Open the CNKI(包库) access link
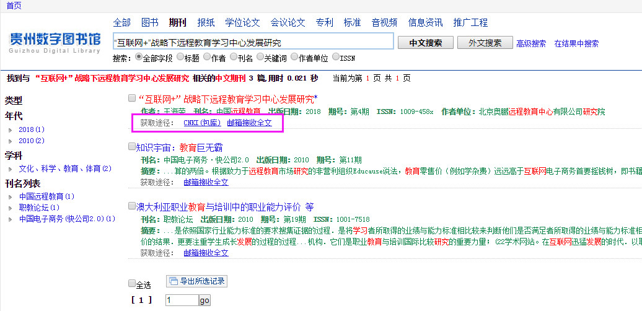Image resolution: width=642 pixels, height=311 pixels. point(202,123)
